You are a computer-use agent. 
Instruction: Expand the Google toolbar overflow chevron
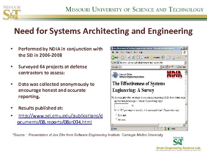pos(172,66)
